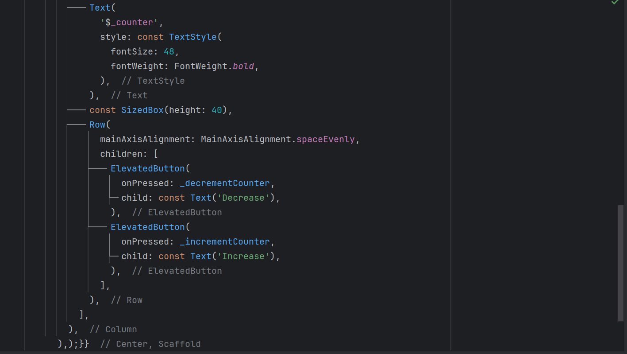This screenshot has width=627, height=354.
Task: Click the 'Increase' string literal
Action: (x=243, y=256)
